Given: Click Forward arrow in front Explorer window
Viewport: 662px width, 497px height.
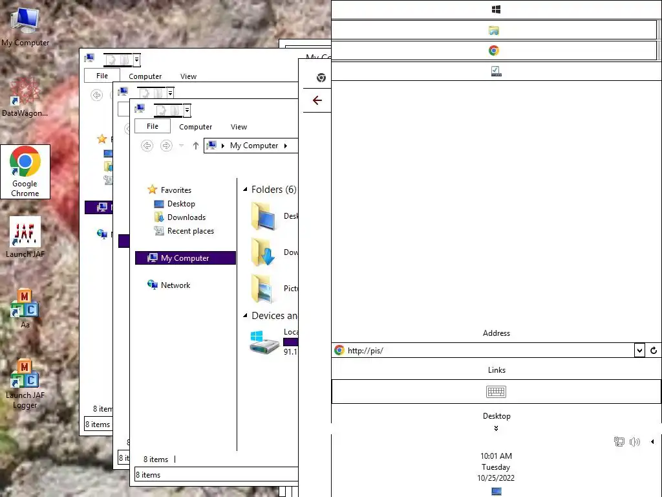Looking at the screenshot, I should (166, 146).
